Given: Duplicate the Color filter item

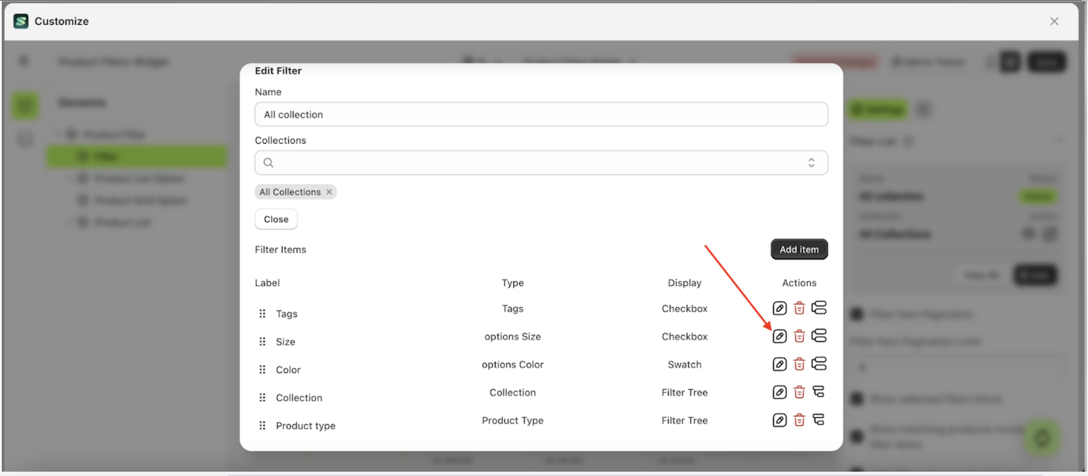Looking at the screenshot, I should click(820, 364).
